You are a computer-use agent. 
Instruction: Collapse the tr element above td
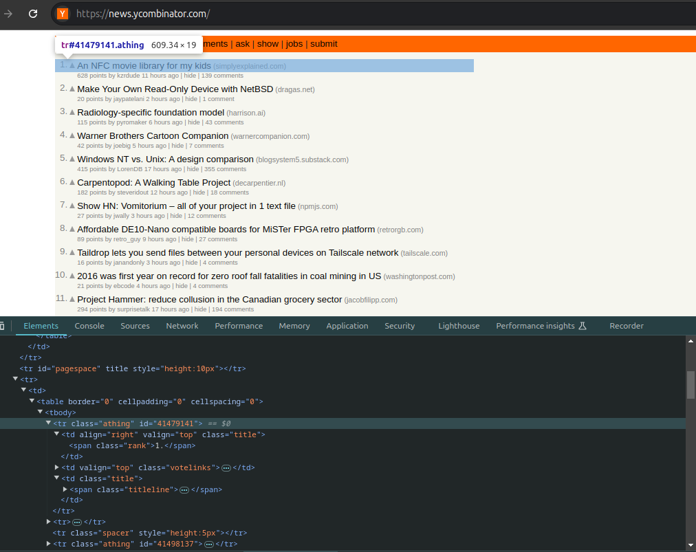pos(16,379)
